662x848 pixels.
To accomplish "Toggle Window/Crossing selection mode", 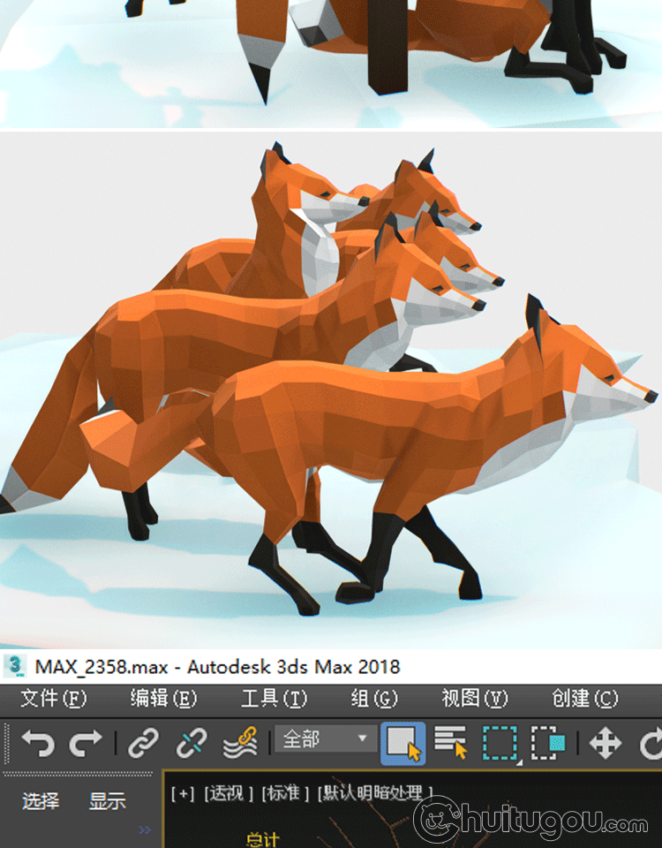I will (547, 744).
